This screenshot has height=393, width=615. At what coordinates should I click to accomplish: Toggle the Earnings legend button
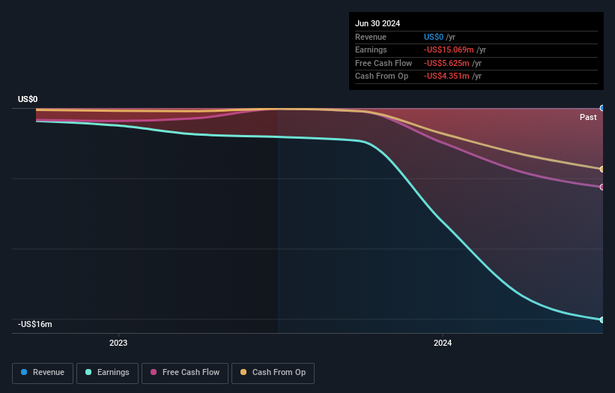(107, 373)
